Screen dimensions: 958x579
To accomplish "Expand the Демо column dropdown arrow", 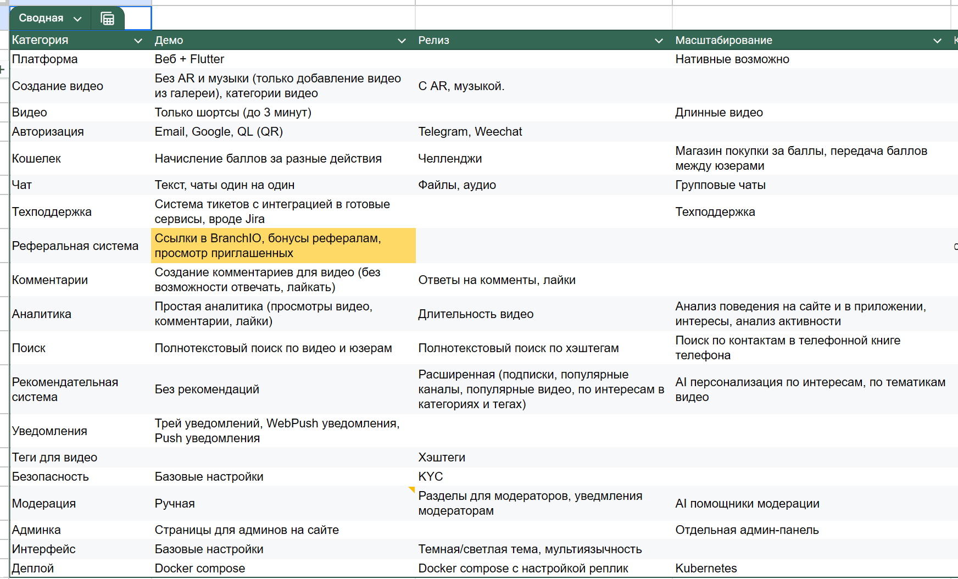I will click(x=402, y=41).
